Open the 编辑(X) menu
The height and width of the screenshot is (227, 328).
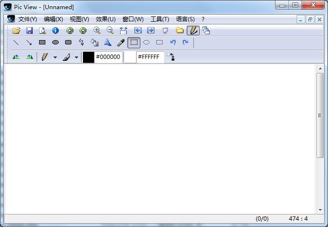pos(54,19)
